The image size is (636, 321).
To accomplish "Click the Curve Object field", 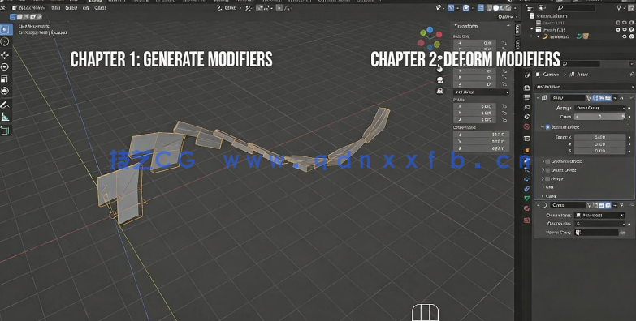I will click(600, 216).
